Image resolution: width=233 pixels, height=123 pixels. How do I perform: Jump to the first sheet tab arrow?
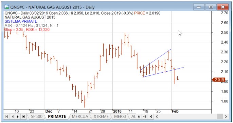coord(6,117)
